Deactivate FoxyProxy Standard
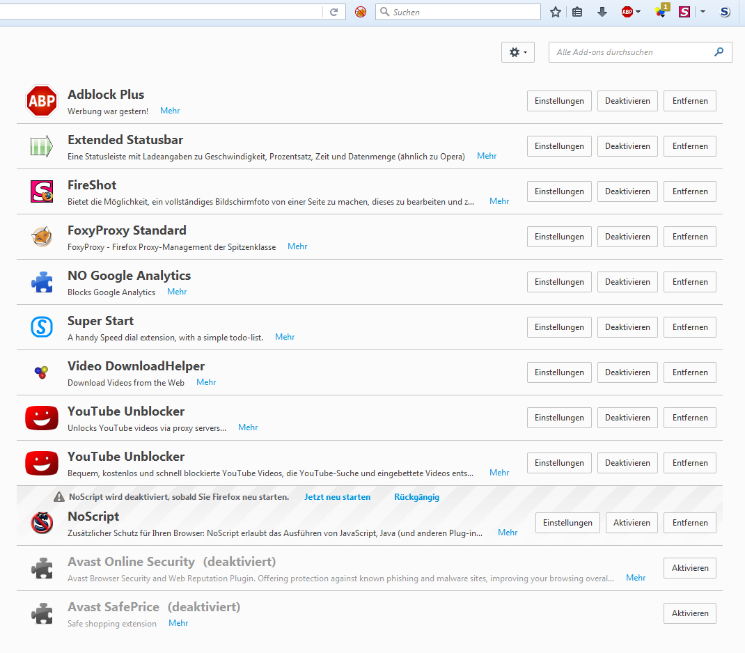This screenshot has height=653, width=745. [x=627, y=237]
